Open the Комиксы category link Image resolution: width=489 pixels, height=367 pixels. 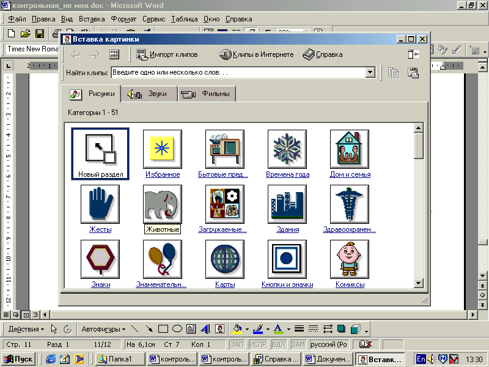(350, 284)
